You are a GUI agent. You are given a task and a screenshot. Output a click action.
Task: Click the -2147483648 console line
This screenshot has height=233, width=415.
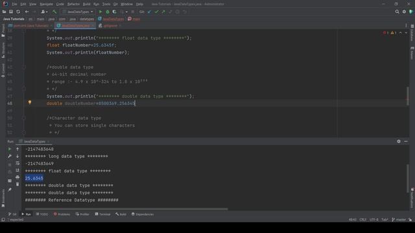click(40, 149)
